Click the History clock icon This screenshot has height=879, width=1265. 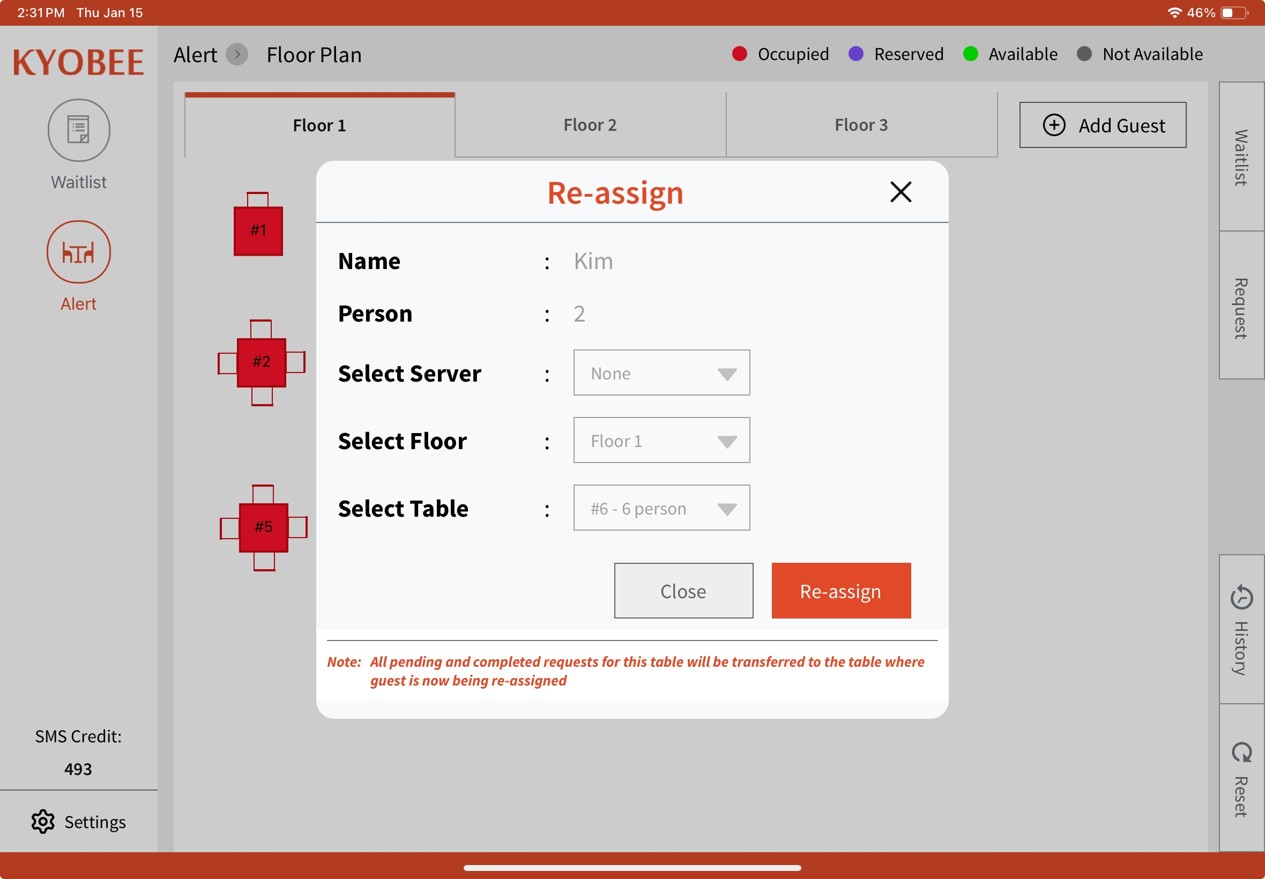coord(1241,598)
